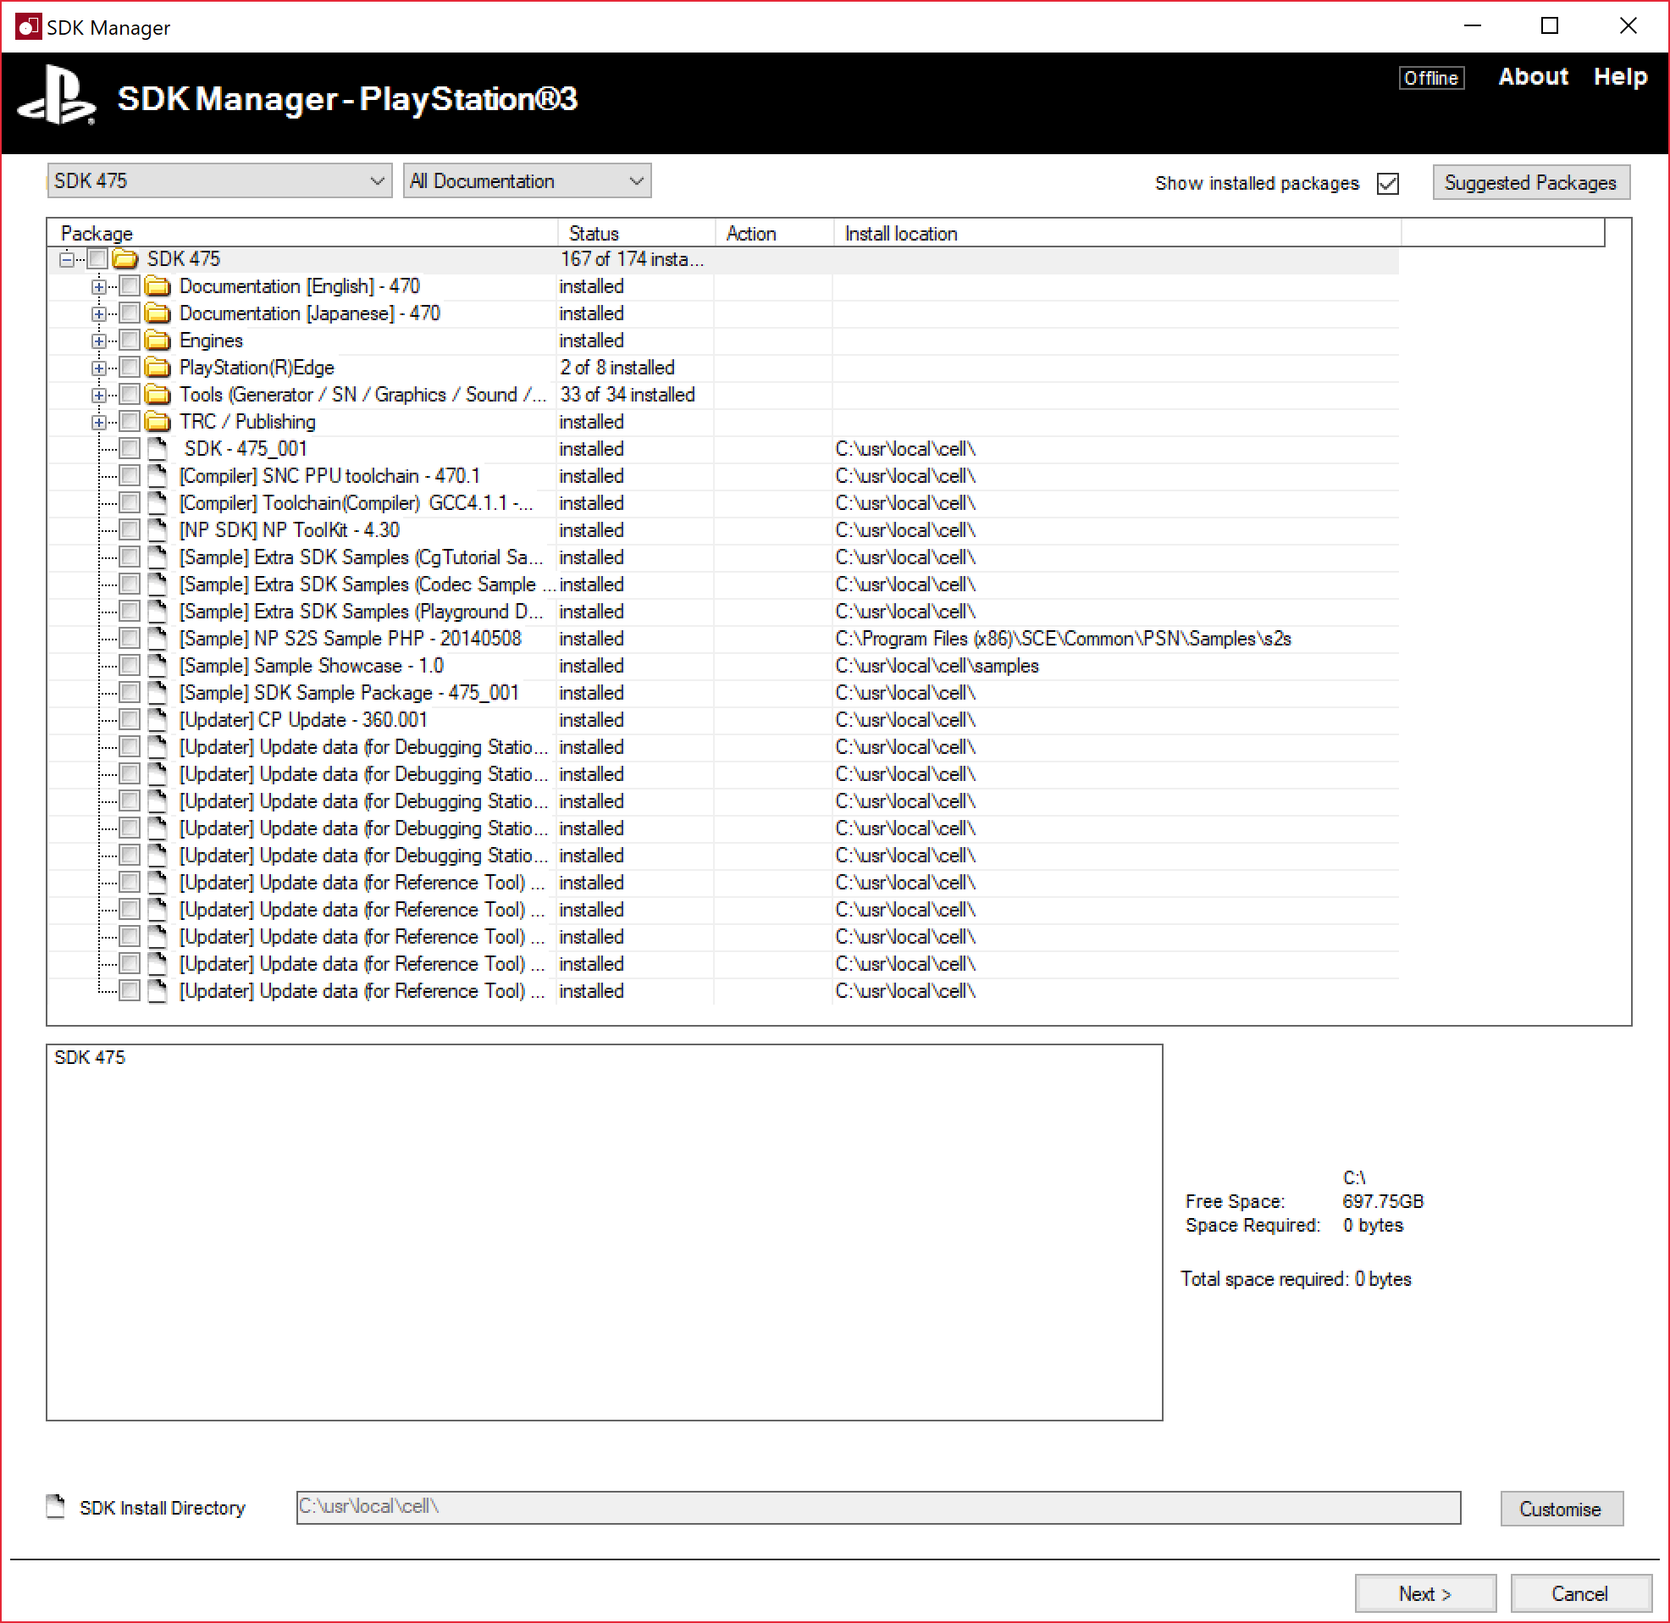Check the Engines package checkbox
Viewport: 1670px width, 1623px height.
pos(130,341)
